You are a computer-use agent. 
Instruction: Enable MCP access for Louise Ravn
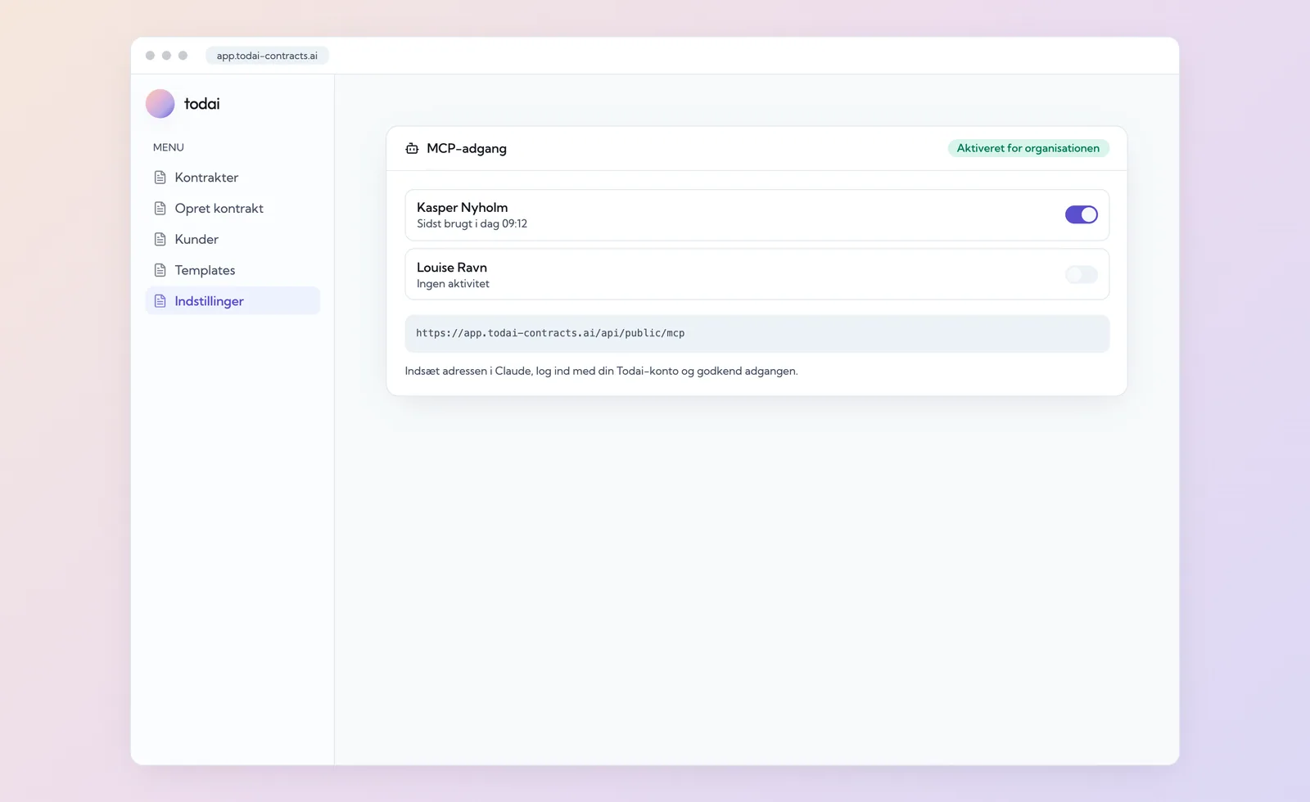coord(1081,274)
